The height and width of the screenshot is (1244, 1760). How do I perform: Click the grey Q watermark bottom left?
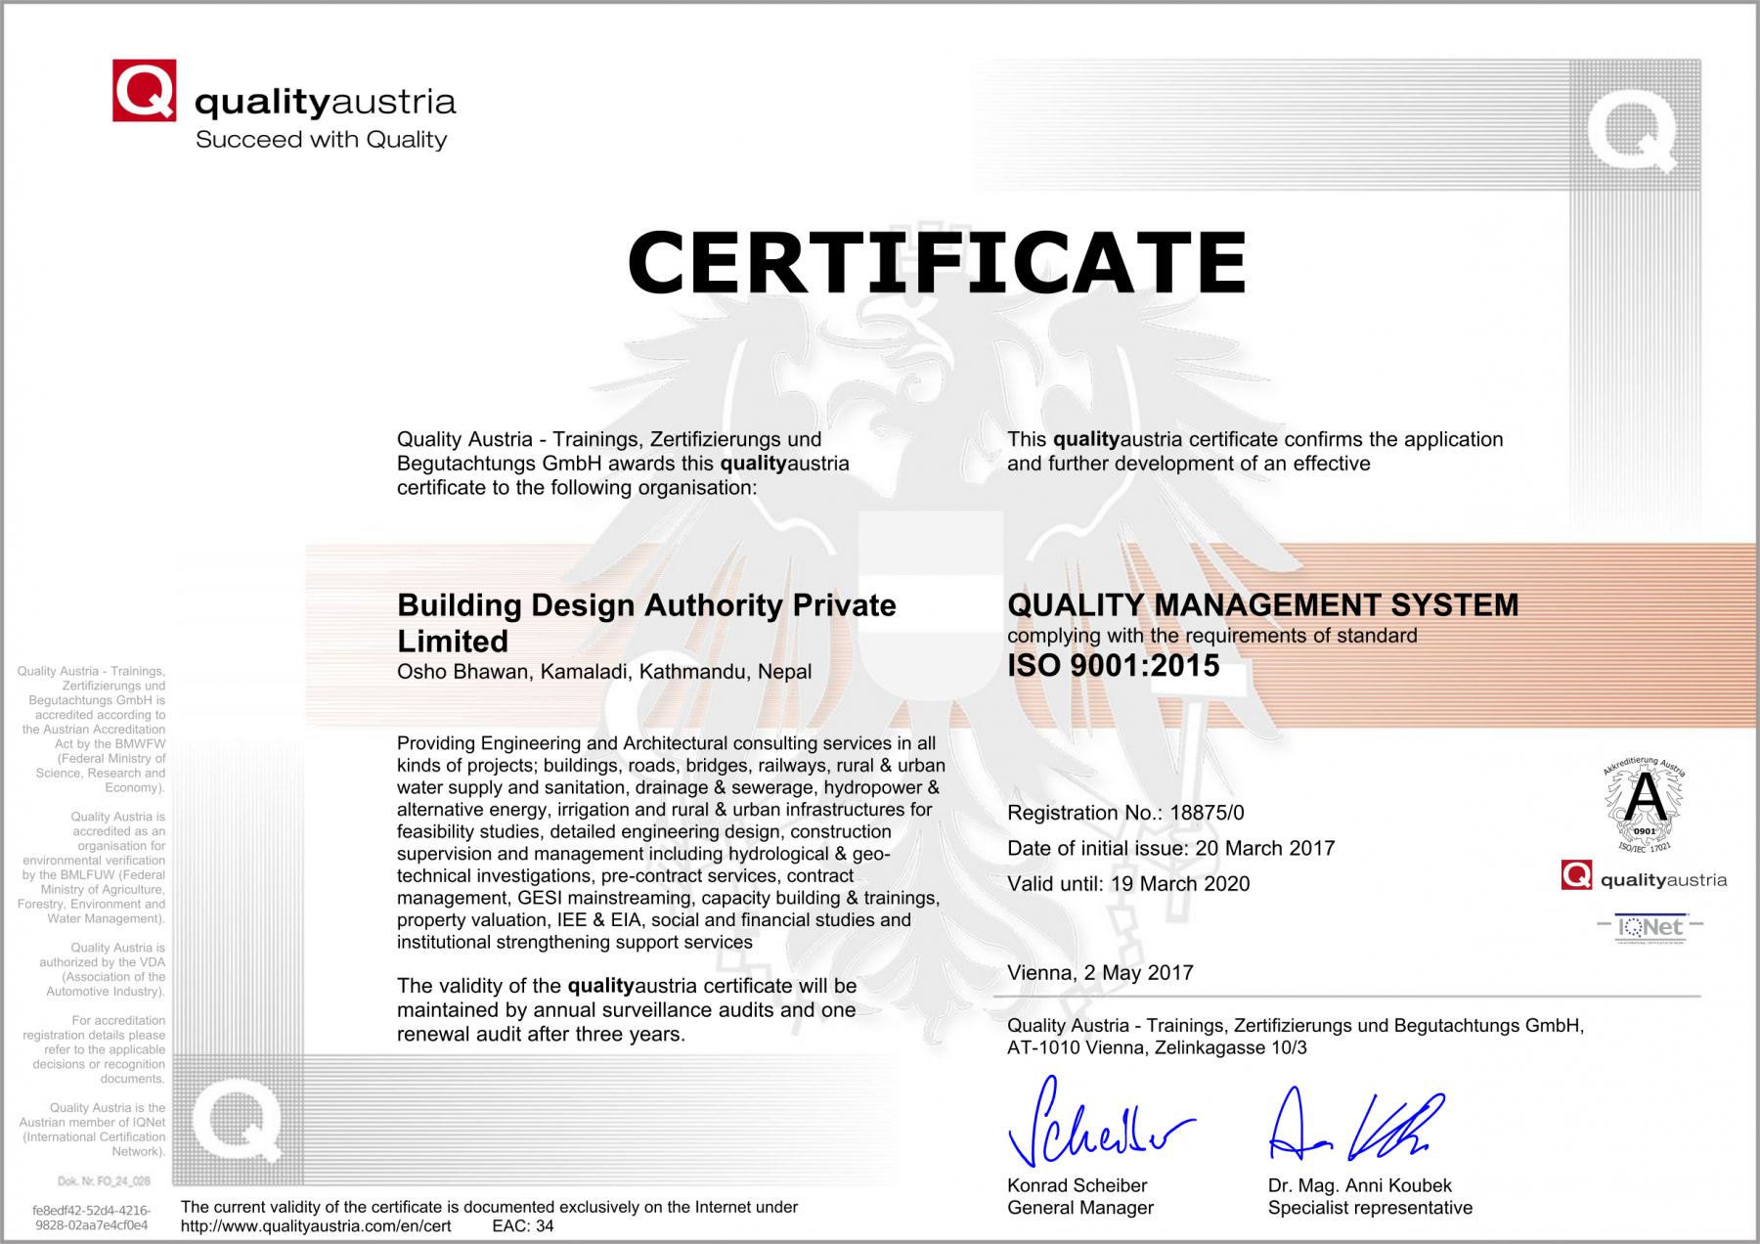[237, 1120]
